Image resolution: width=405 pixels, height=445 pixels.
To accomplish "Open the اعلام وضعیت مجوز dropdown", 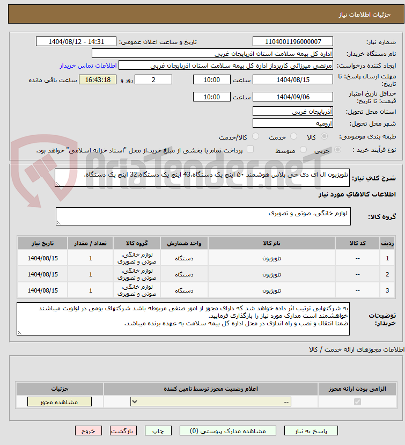I will [211, 402].
